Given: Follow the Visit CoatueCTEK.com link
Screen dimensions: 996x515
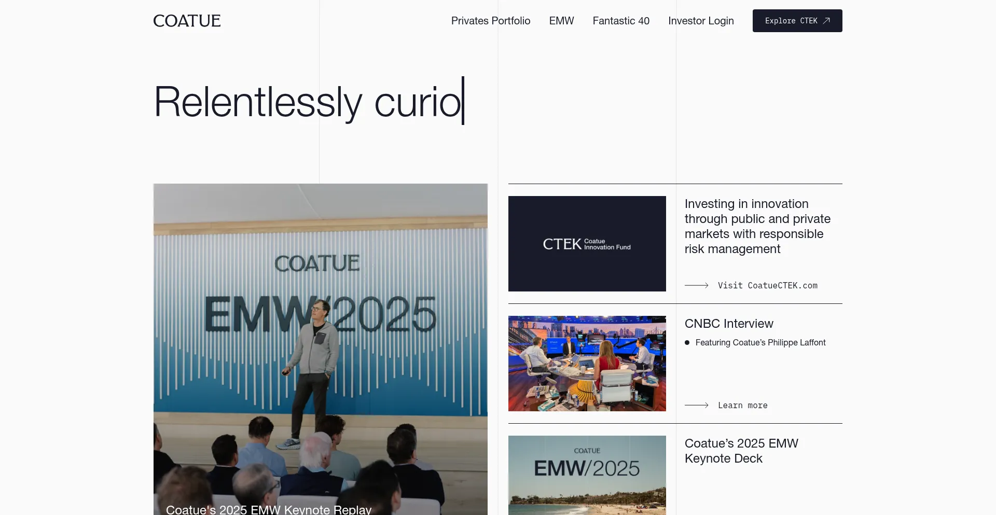Looking at the screenshot, I should (767, 286).
